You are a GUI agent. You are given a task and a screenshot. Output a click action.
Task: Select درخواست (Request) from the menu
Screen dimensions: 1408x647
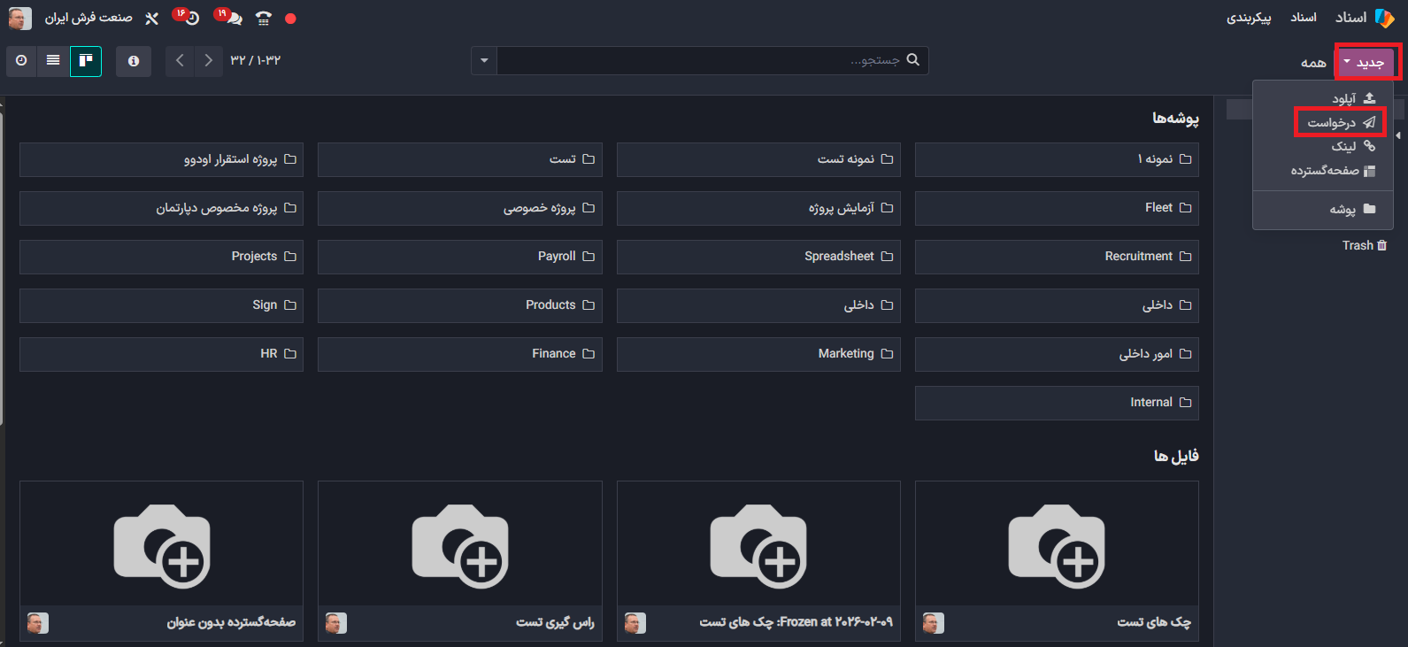(x=1339, y=123)
